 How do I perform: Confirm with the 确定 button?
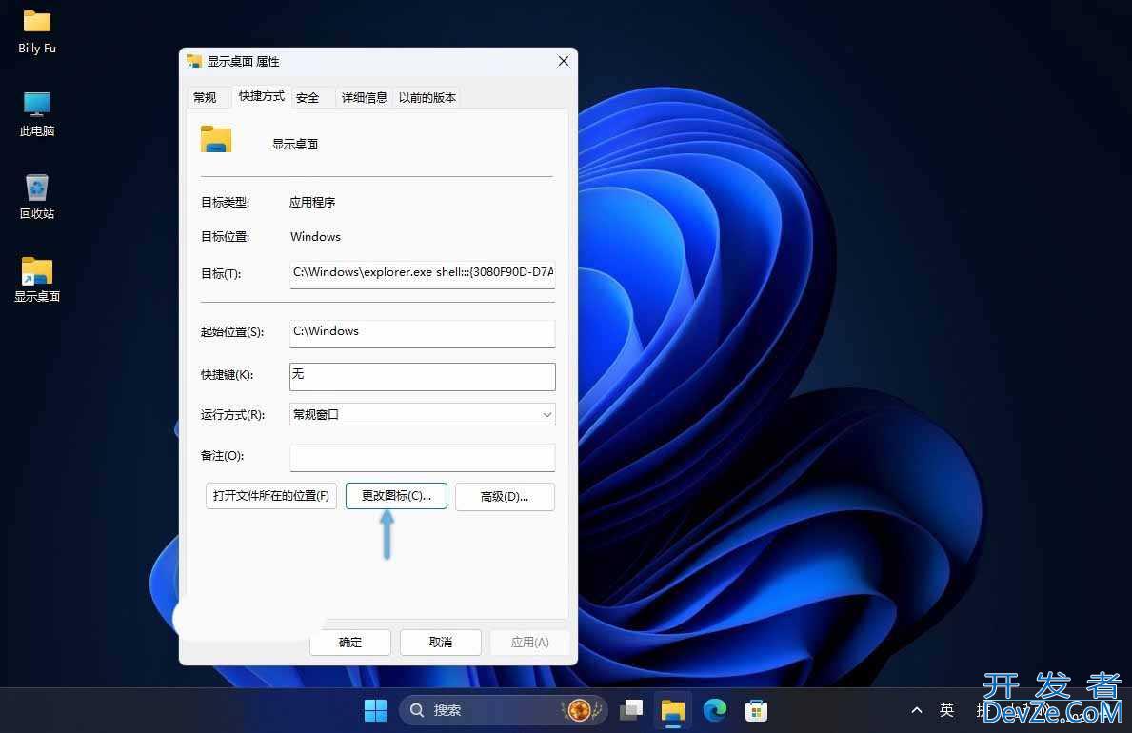pyautogui.click(x=350, y=642)
